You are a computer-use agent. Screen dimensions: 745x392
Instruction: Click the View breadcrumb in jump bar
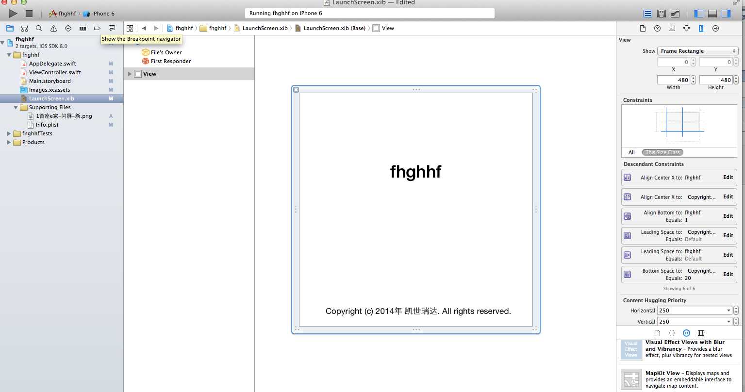click(x=388, y=28)
